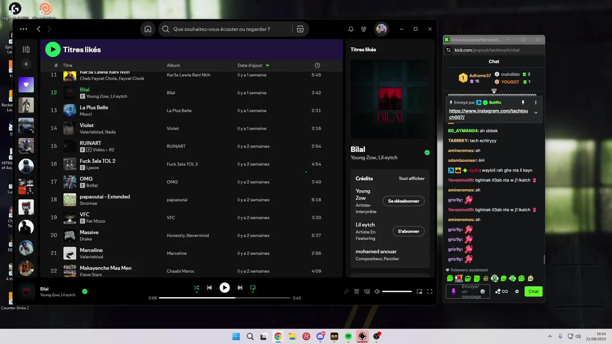Image resolution: width=612 pixels, height=344 pixels.
Task: Mute Spotify volume speaker icon
Action: click(x=377, y=291)
